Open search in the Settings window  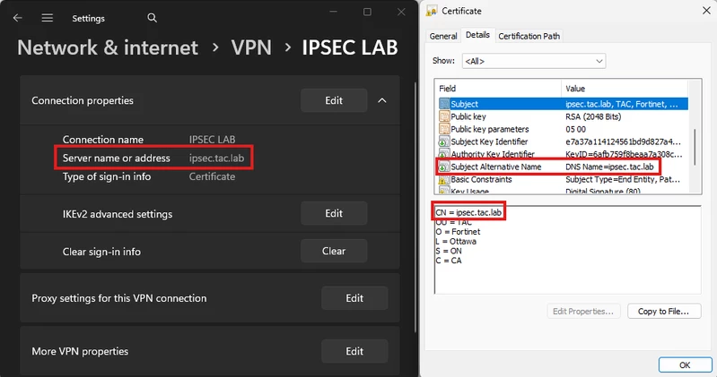click(x=153, y=18)
